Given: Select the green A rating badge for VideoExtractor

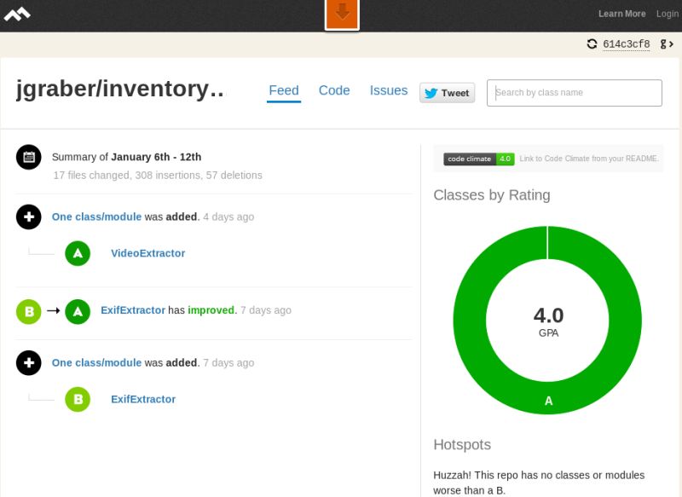Looking at the screenshot, I should 78,253.
